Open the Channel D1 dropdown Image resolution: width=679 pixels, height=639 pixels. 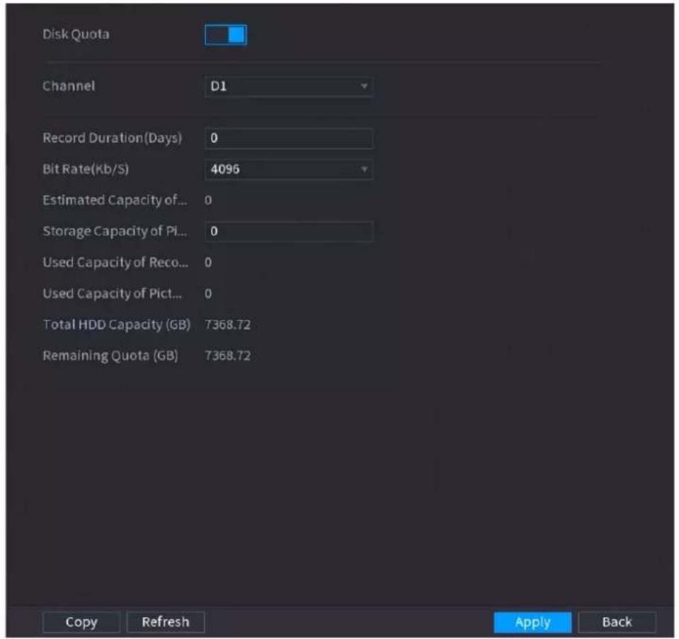tap(289, 86)
